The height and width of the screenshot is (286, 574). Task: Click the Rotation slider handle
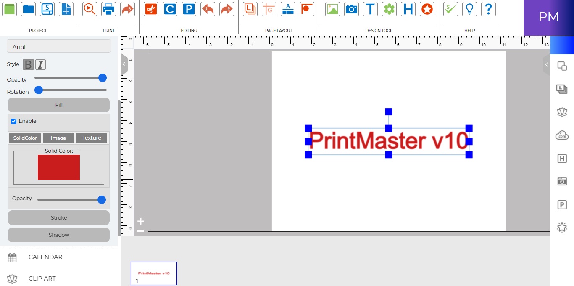point(39,90)
